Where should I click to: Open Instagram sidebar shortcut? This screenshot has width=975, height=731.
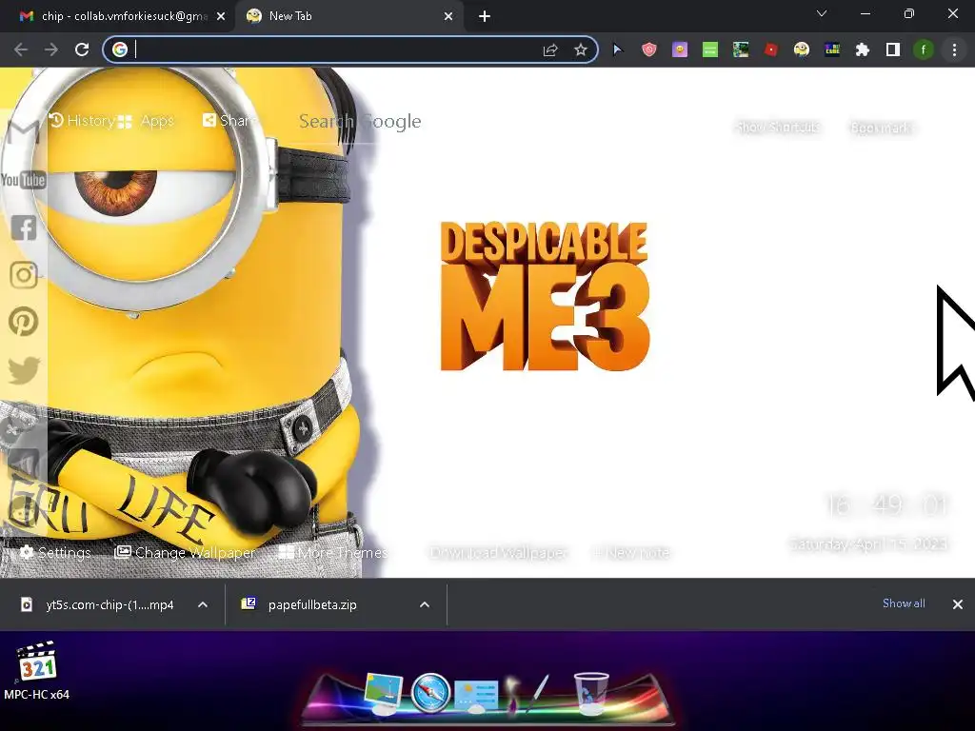[x=24, y=275]
